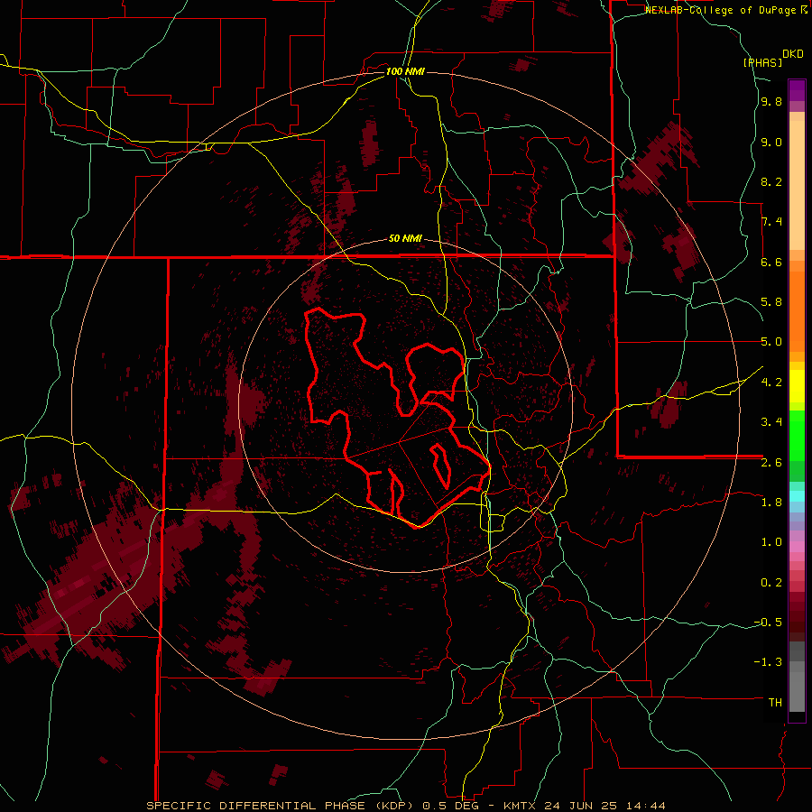Click the "24 JUN 25 14:44" timestamp
The image size is (812, 812).
[x=604, y=806]
